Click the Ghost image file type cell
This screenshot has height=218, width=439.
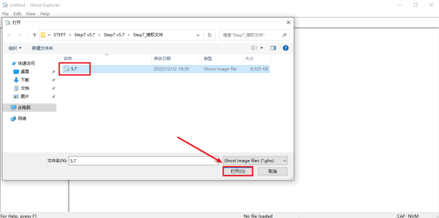pos(220,69)
